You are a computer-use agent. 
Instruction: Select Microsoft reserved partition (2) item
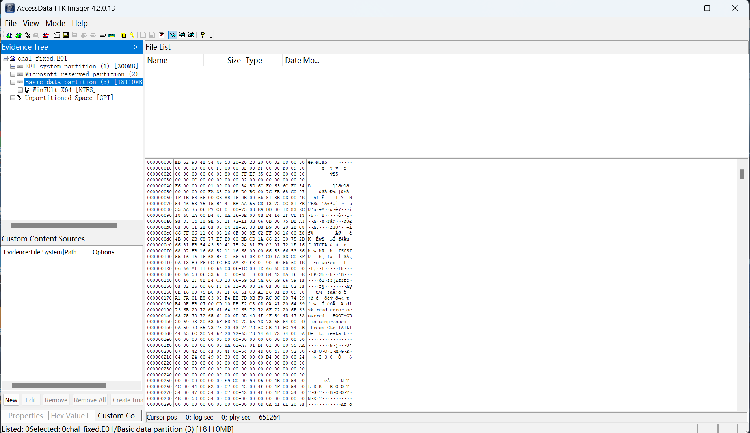81,74
